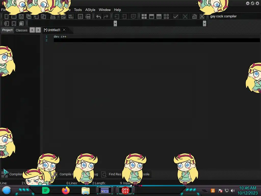261x196 pixels.
Task: Open the Help menu
Action: click(118, 10)
